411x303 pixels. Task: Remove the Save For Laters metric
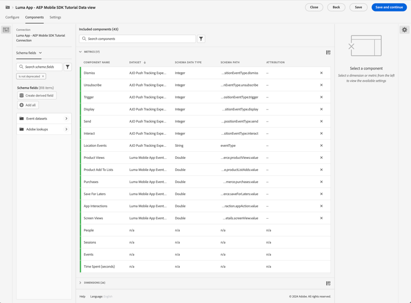pos(321,194)
